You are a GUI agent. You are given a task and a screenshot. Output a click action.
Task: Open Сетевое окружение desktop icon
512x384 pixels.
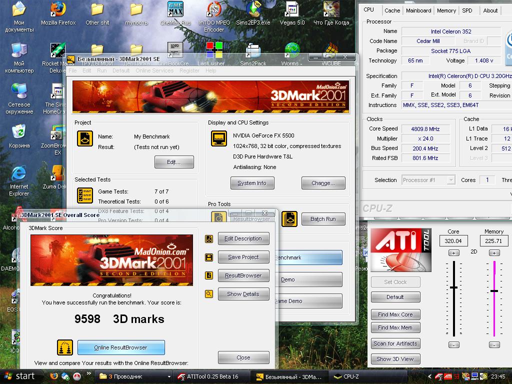click(19, 99)
